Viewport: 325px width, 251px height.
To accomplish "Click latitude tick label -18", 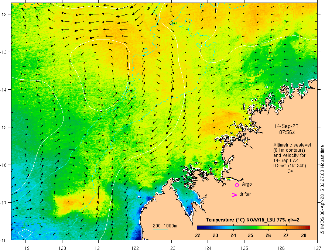I will (4, 240).
